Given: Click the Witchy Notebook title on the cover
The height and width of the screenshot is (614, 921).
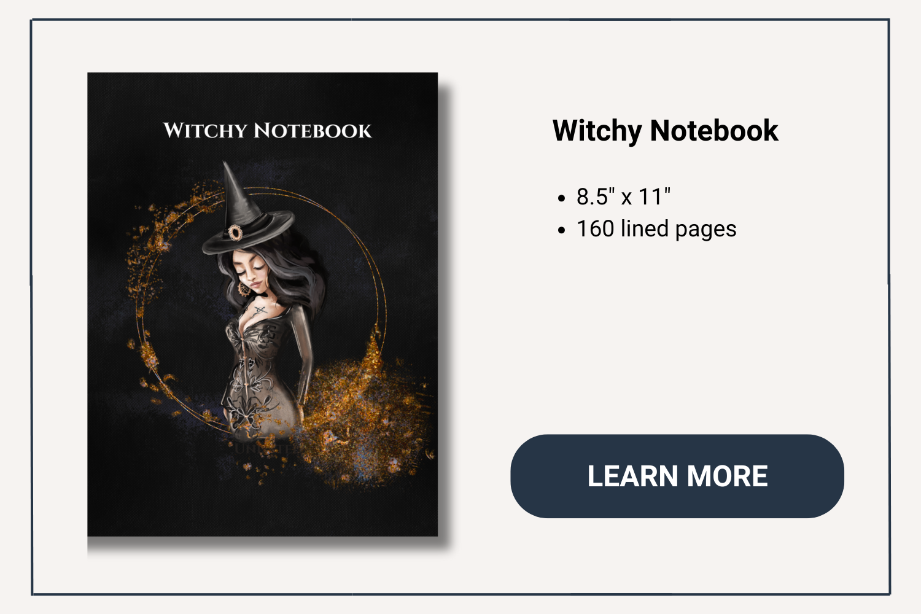Looking at the screenshot, I should point(267,130).
